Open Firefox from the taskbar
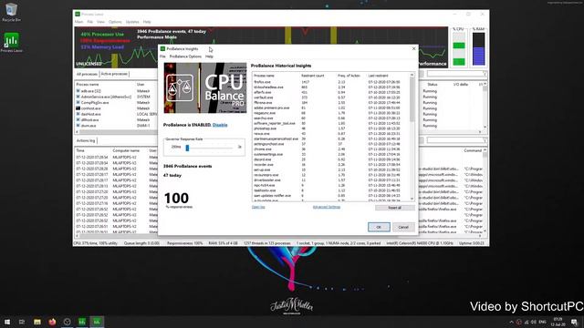584x328 pixels. pos(52,322)
